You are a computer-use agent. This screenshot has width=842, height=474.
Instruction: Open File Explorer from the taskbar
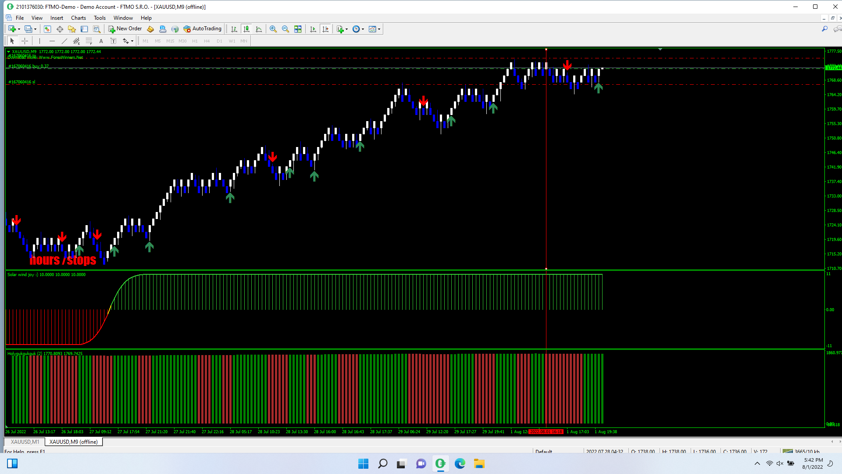479,464
